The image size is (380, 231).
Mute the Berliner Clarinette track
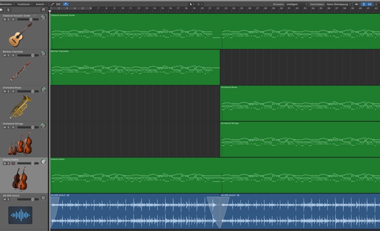(5, 55)
